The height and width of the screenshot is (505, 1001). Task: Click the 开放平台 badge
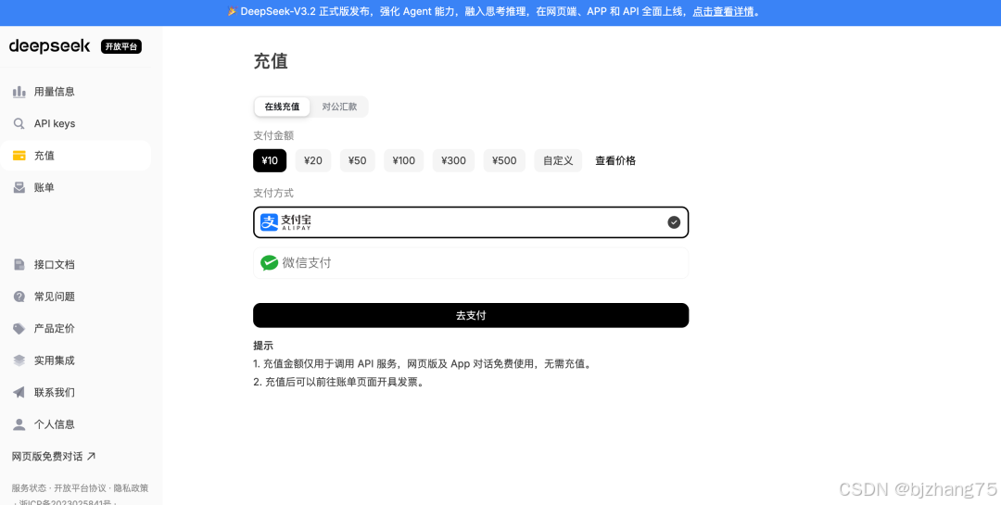point(121,46)
